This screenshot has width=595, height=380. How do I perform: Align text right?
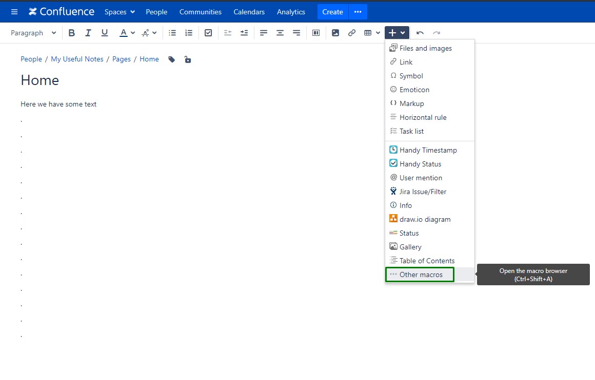(296, 33)
